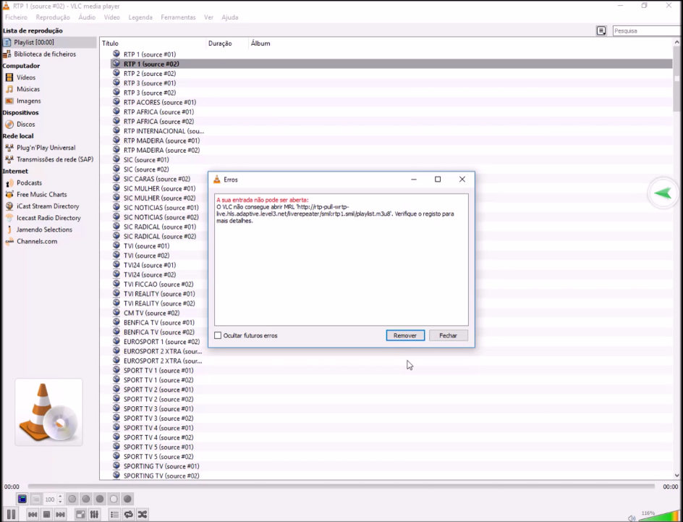Open the Ferramentas menu

[x=178, y=17]
